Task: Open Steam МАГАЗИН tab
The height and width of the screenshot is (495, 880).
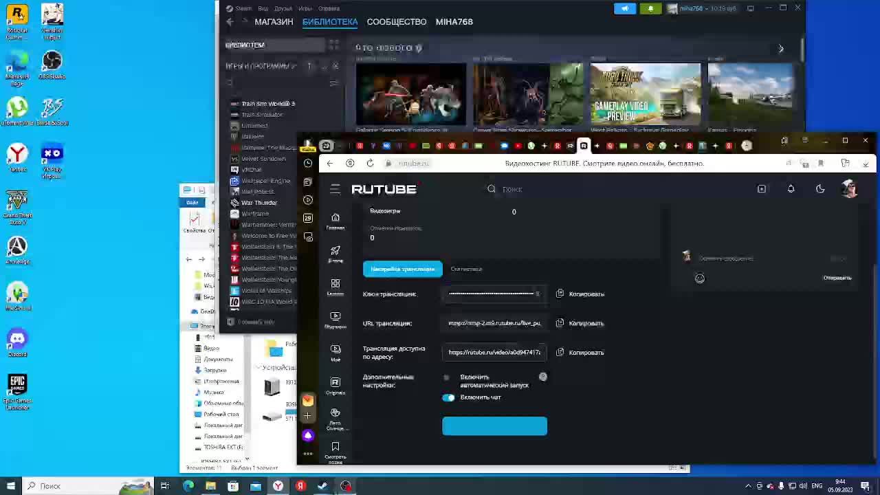Action: click(x=274, y=21)
